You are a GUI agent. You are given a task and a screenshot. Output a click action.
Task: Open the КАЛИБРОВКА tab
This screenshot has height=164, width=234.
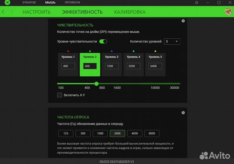[130, 12]
